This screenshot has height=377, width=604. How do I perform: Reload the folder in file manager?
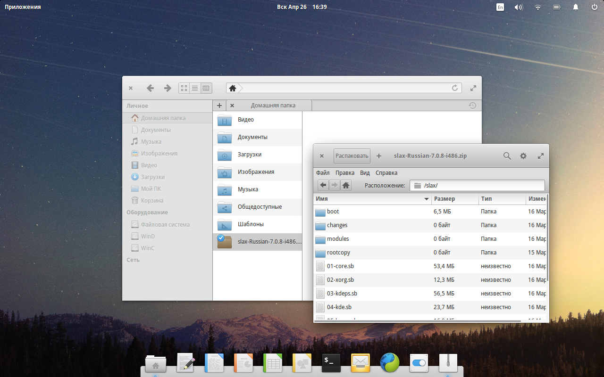click(x=455, y=88)
